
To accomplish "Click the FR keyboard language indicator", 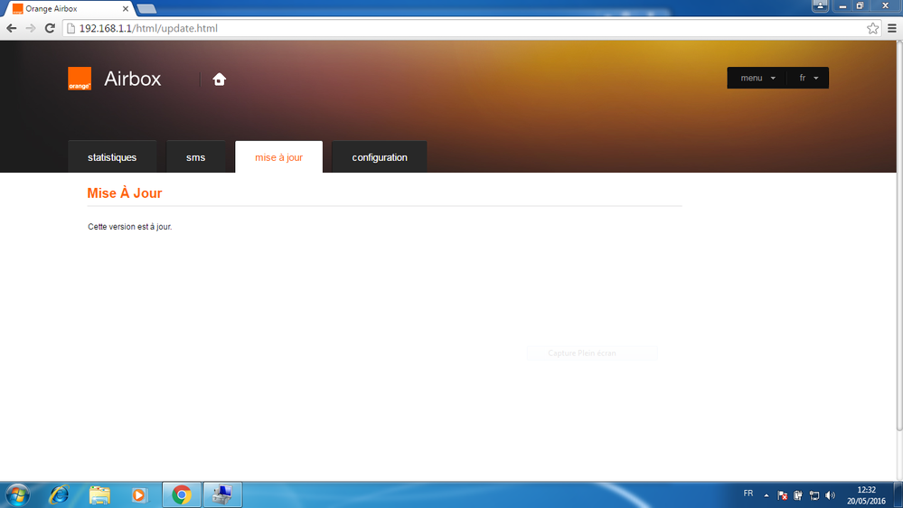I will (x=748, y=494).
